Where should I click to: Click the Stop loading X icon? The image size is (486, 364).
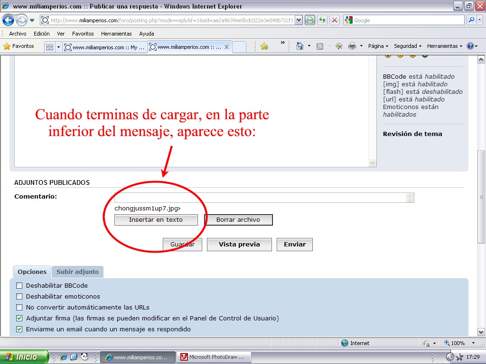pyautogui.click(x=335, y=20)
